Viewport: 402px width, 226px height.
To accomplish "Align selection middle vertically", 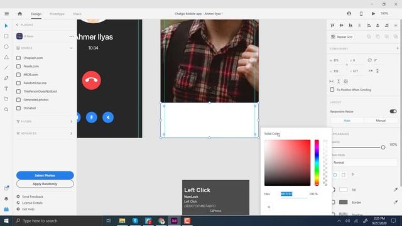I will (x=342, y=25).
